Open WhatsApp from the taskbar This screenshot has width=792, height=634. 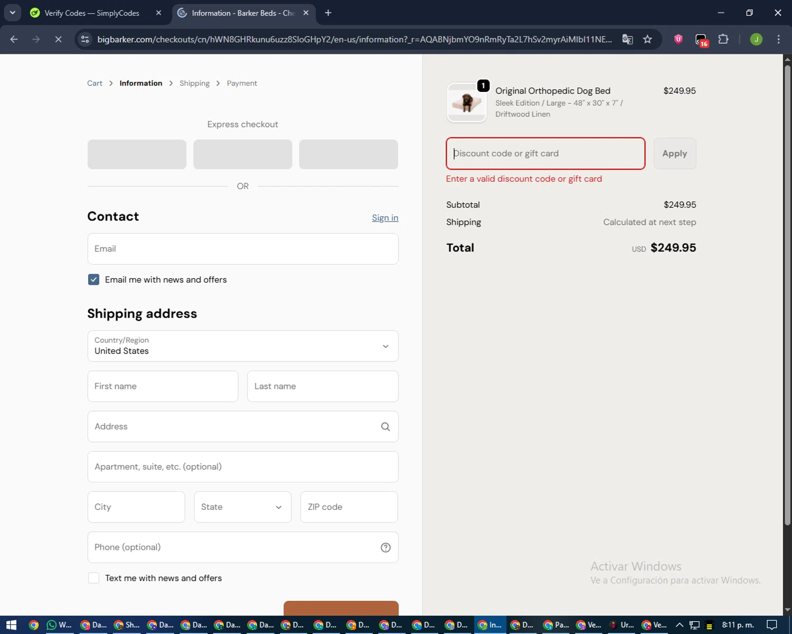[x=59, y=625]
